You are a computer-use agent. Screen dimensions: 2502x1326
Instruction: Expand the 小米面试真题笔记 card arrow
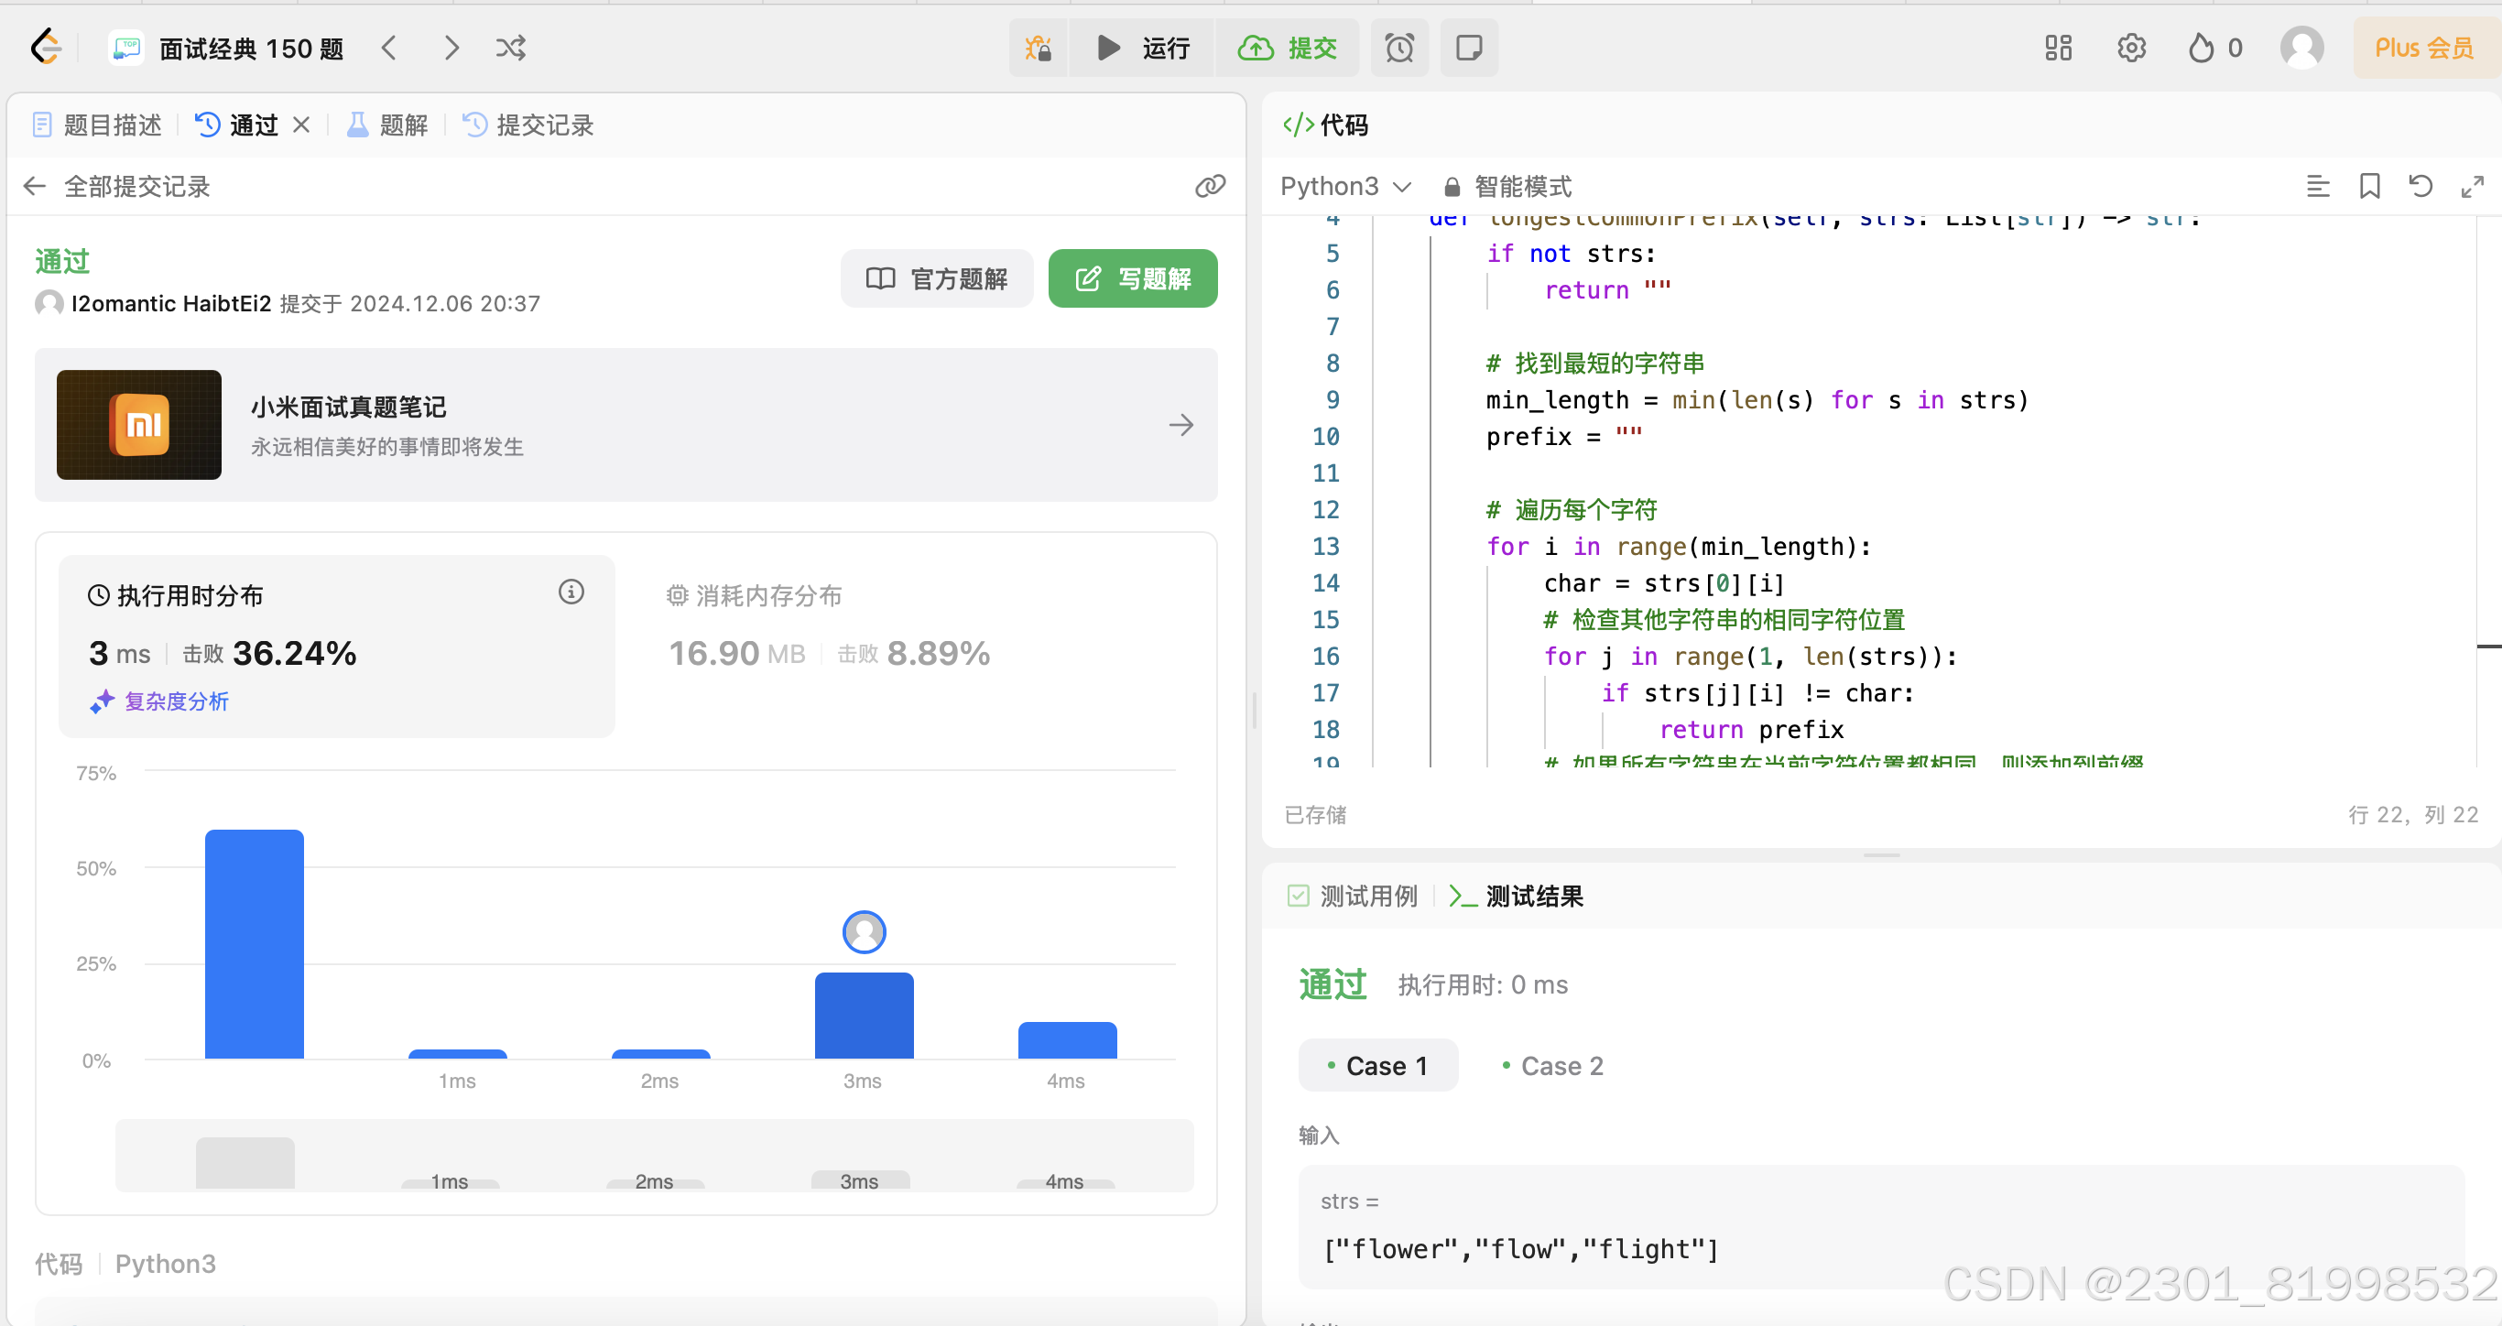[1181, 425]
